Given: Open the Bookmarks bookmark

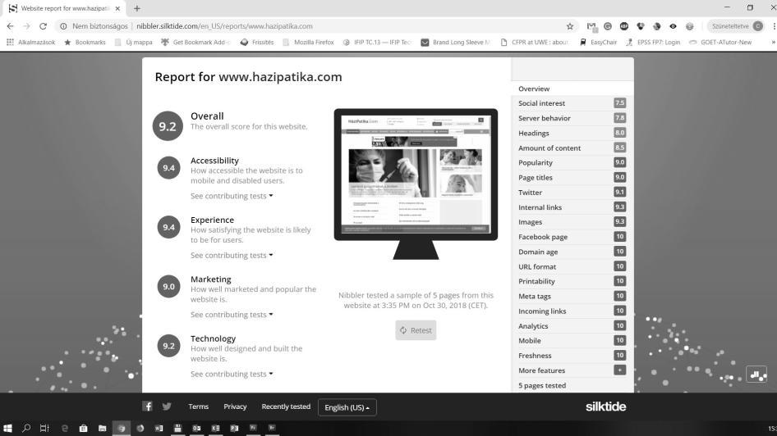Looking at the screenshot, I should (85, 43).
